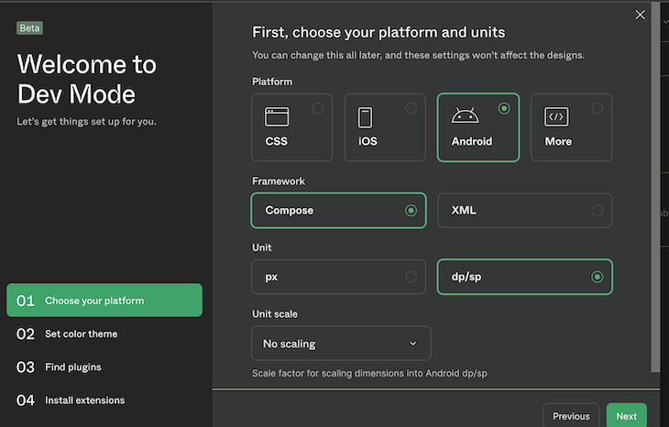Choose the Compose framework radio button
Viewport: 669px width, 427px height.
(411, 211)
